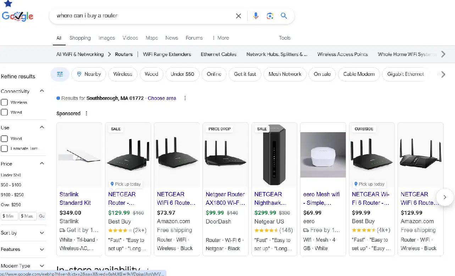The image size is (455, 276).
Task: Open Choose area location link
Action: (162, 98)
